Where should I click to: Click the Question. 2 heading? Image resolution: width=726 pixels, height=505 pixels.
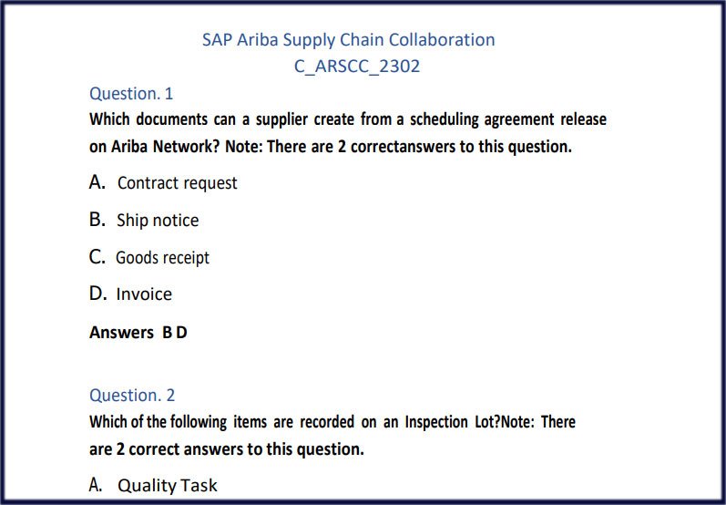[x=132, y=395]
